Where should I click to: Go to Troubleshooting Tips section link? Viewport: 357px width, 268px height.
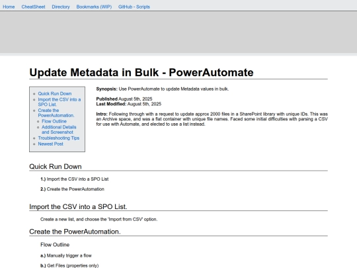point(59,138)
